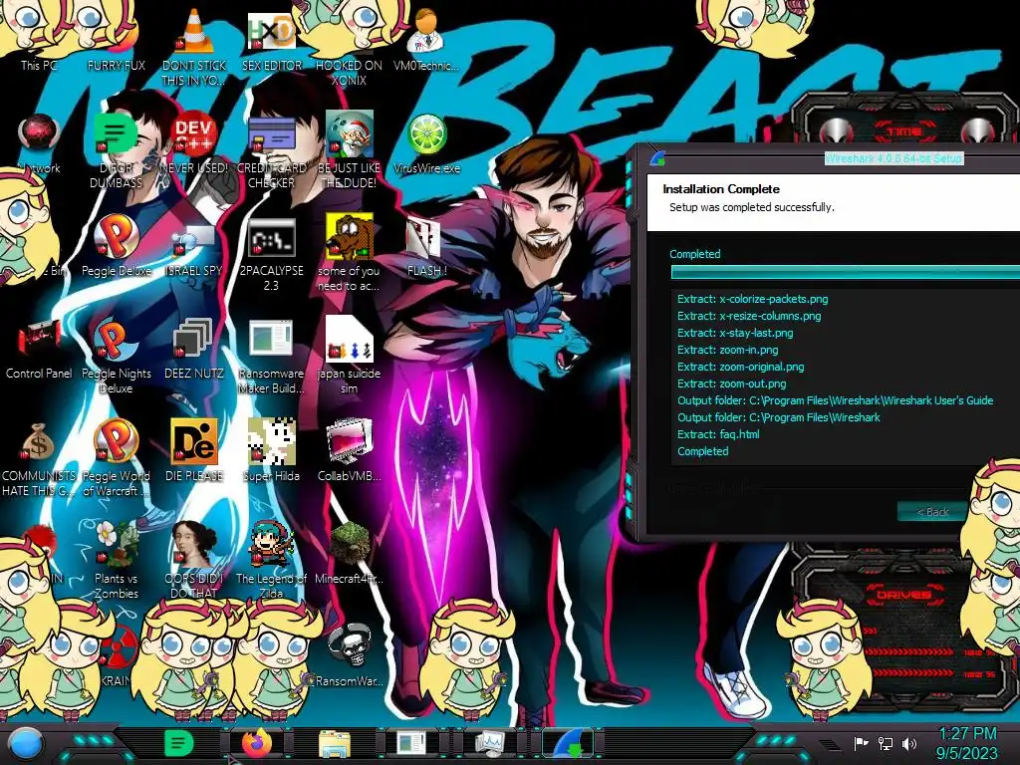Screen dimensions: 1020x765
Task: Open the Action Center flag tray icon
Action: point(861,743)
